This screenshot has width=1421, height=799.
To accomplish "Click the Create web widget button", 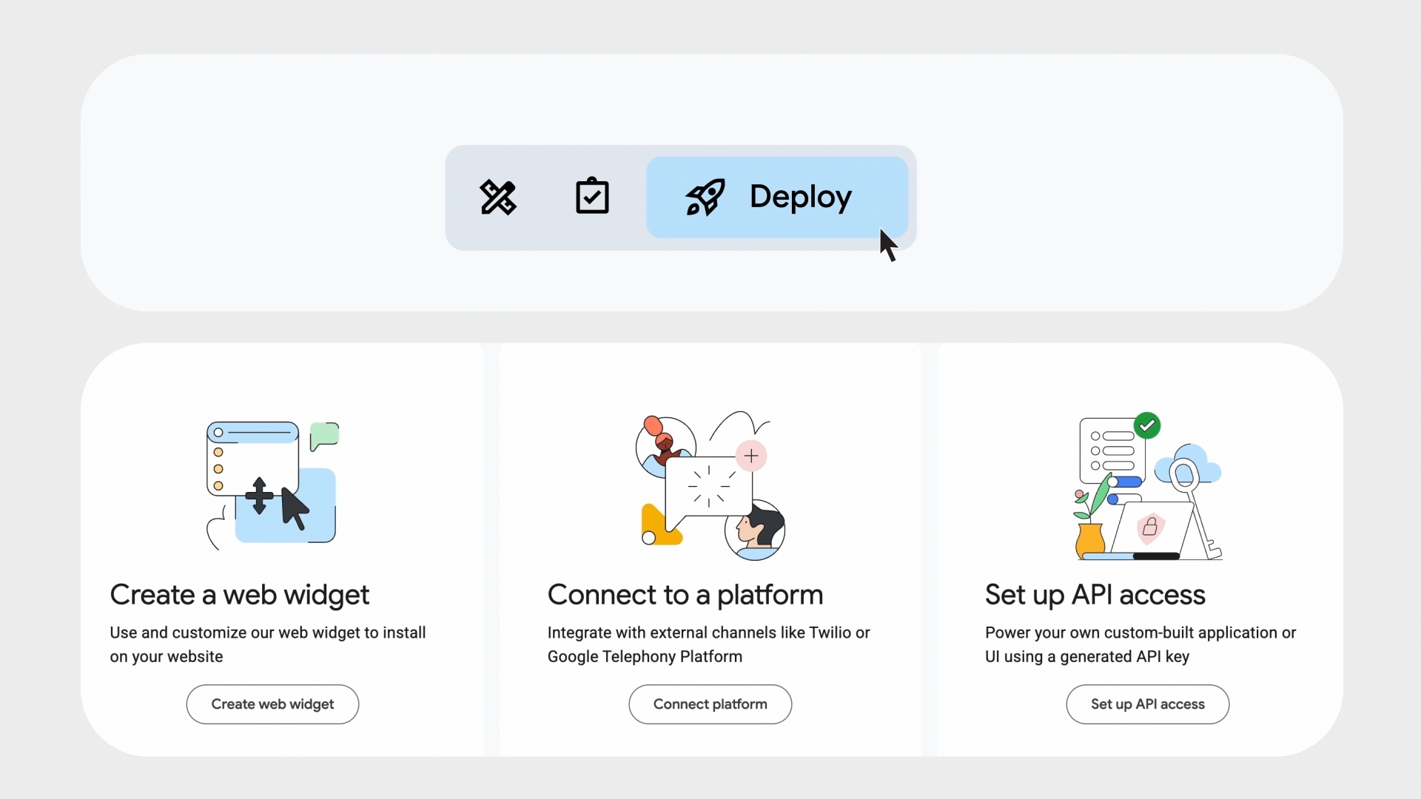I will pos(272,704).
